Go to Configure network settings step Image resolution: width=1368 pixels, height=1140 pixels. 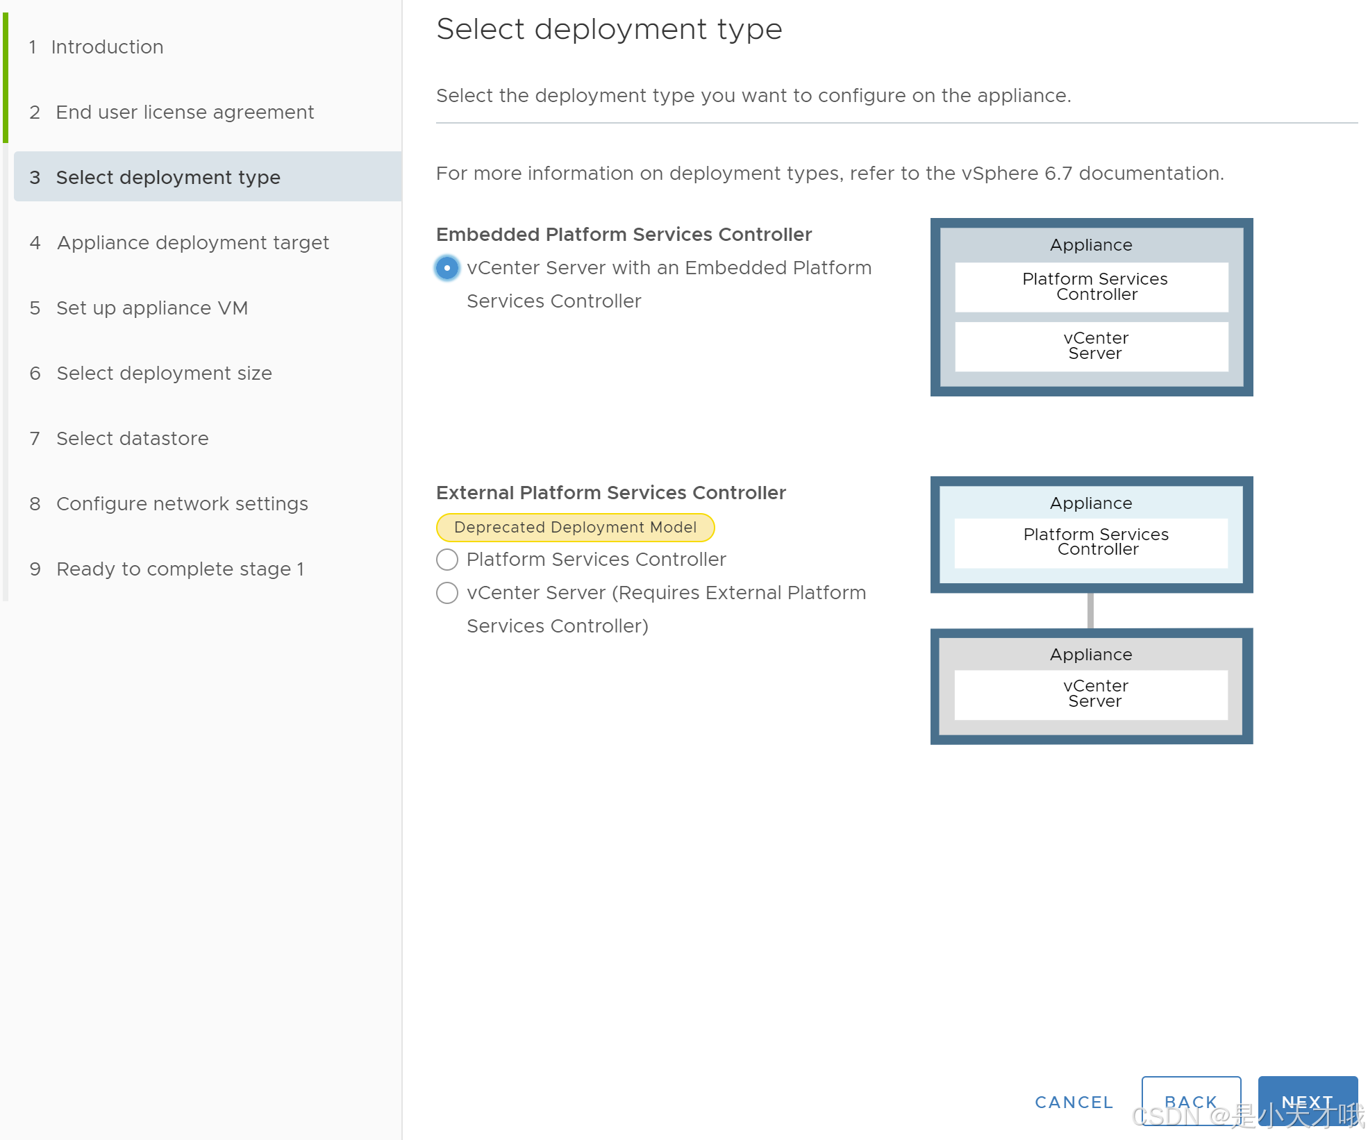click(182, 503)
